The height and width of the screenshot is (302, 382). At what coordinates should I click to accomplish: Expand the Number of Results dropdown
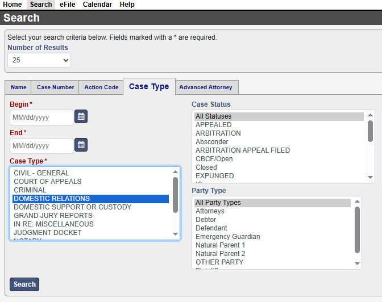(x=39, y=60)
